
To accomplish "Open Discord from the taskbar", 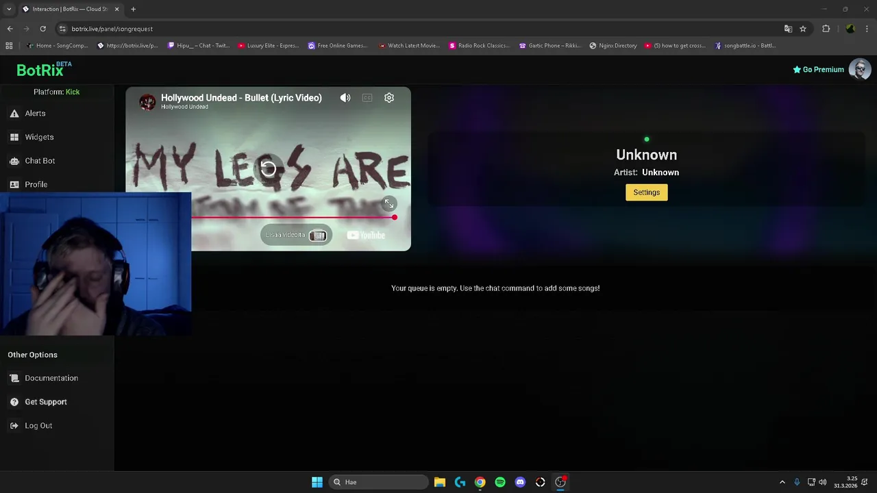I will [520, 482].
